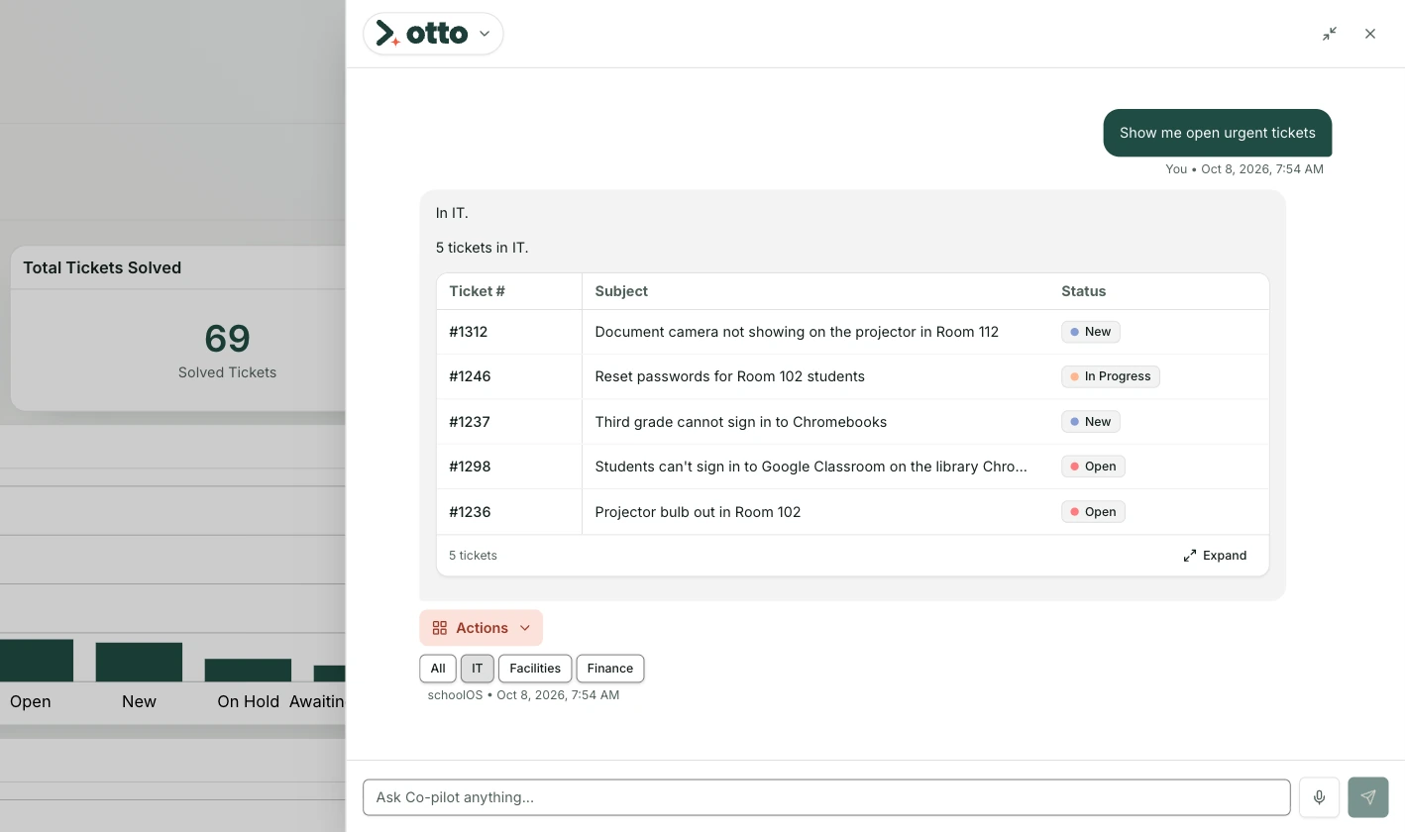1405x832 pixels.
Task: Open ticket #1298 row
Action: [x=852, y=467]
